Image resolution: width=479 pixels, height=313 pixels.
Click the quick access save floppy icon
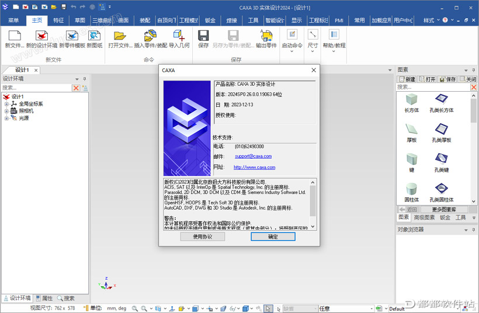(x=64, y=7)
